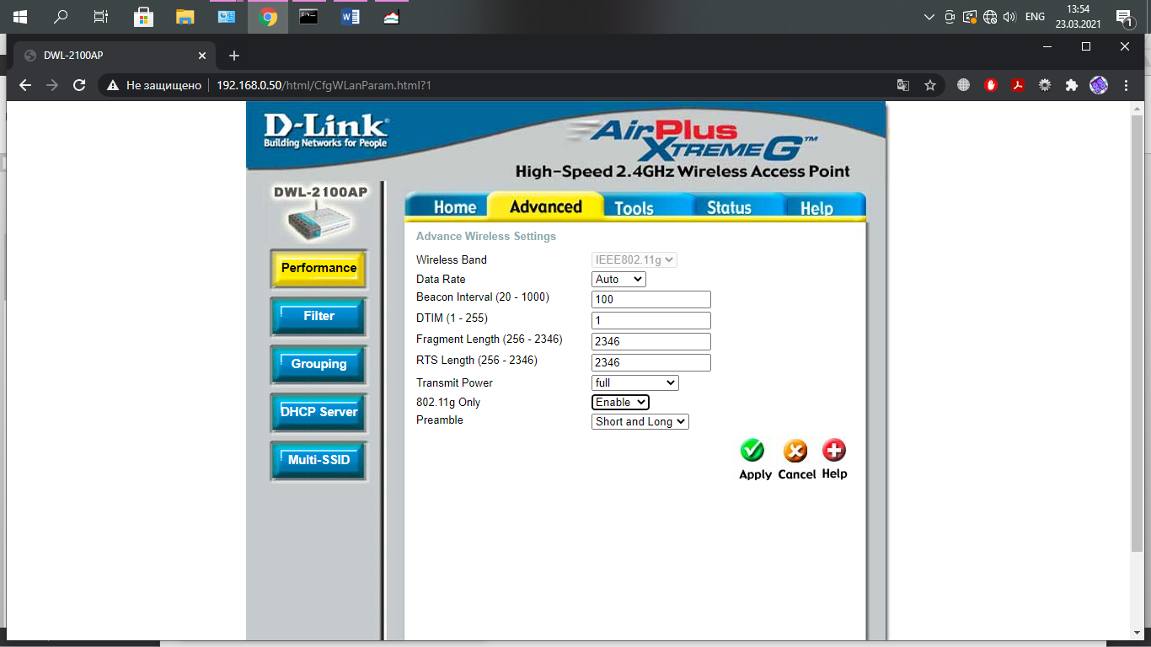Open a new browser tab
Screen dimensions: 1151x647
click(x=234, y=56)
